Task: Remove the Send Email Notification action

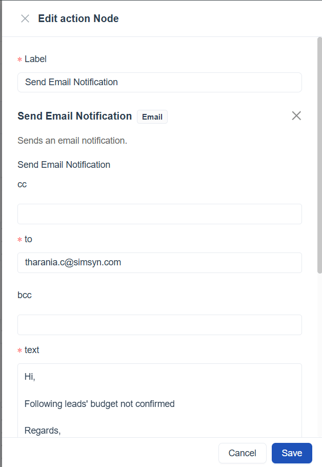Action: point(296,116)
